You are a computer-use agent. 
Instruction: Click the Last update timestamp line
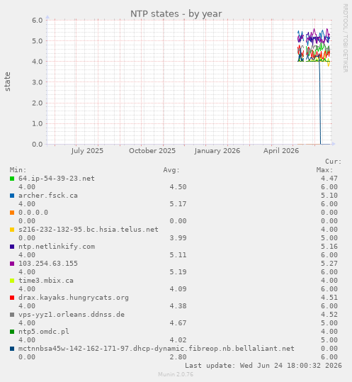click(263, 366)
